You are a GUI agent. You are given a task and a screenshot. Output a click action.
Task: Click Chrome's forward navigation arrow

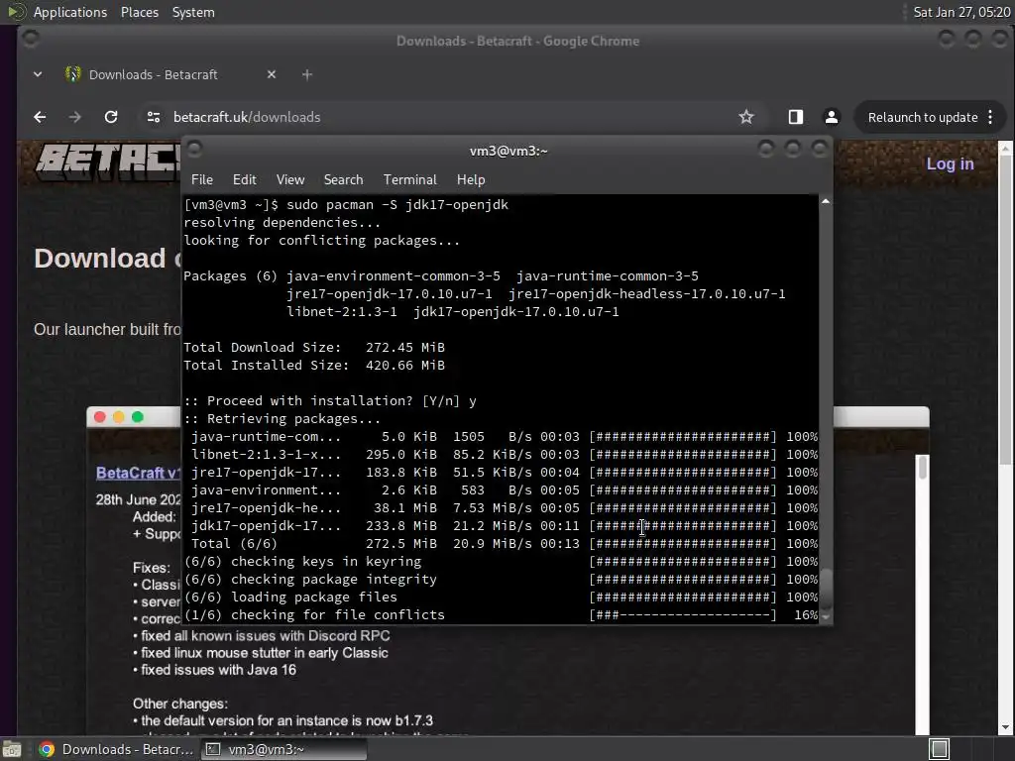[75, 117]
